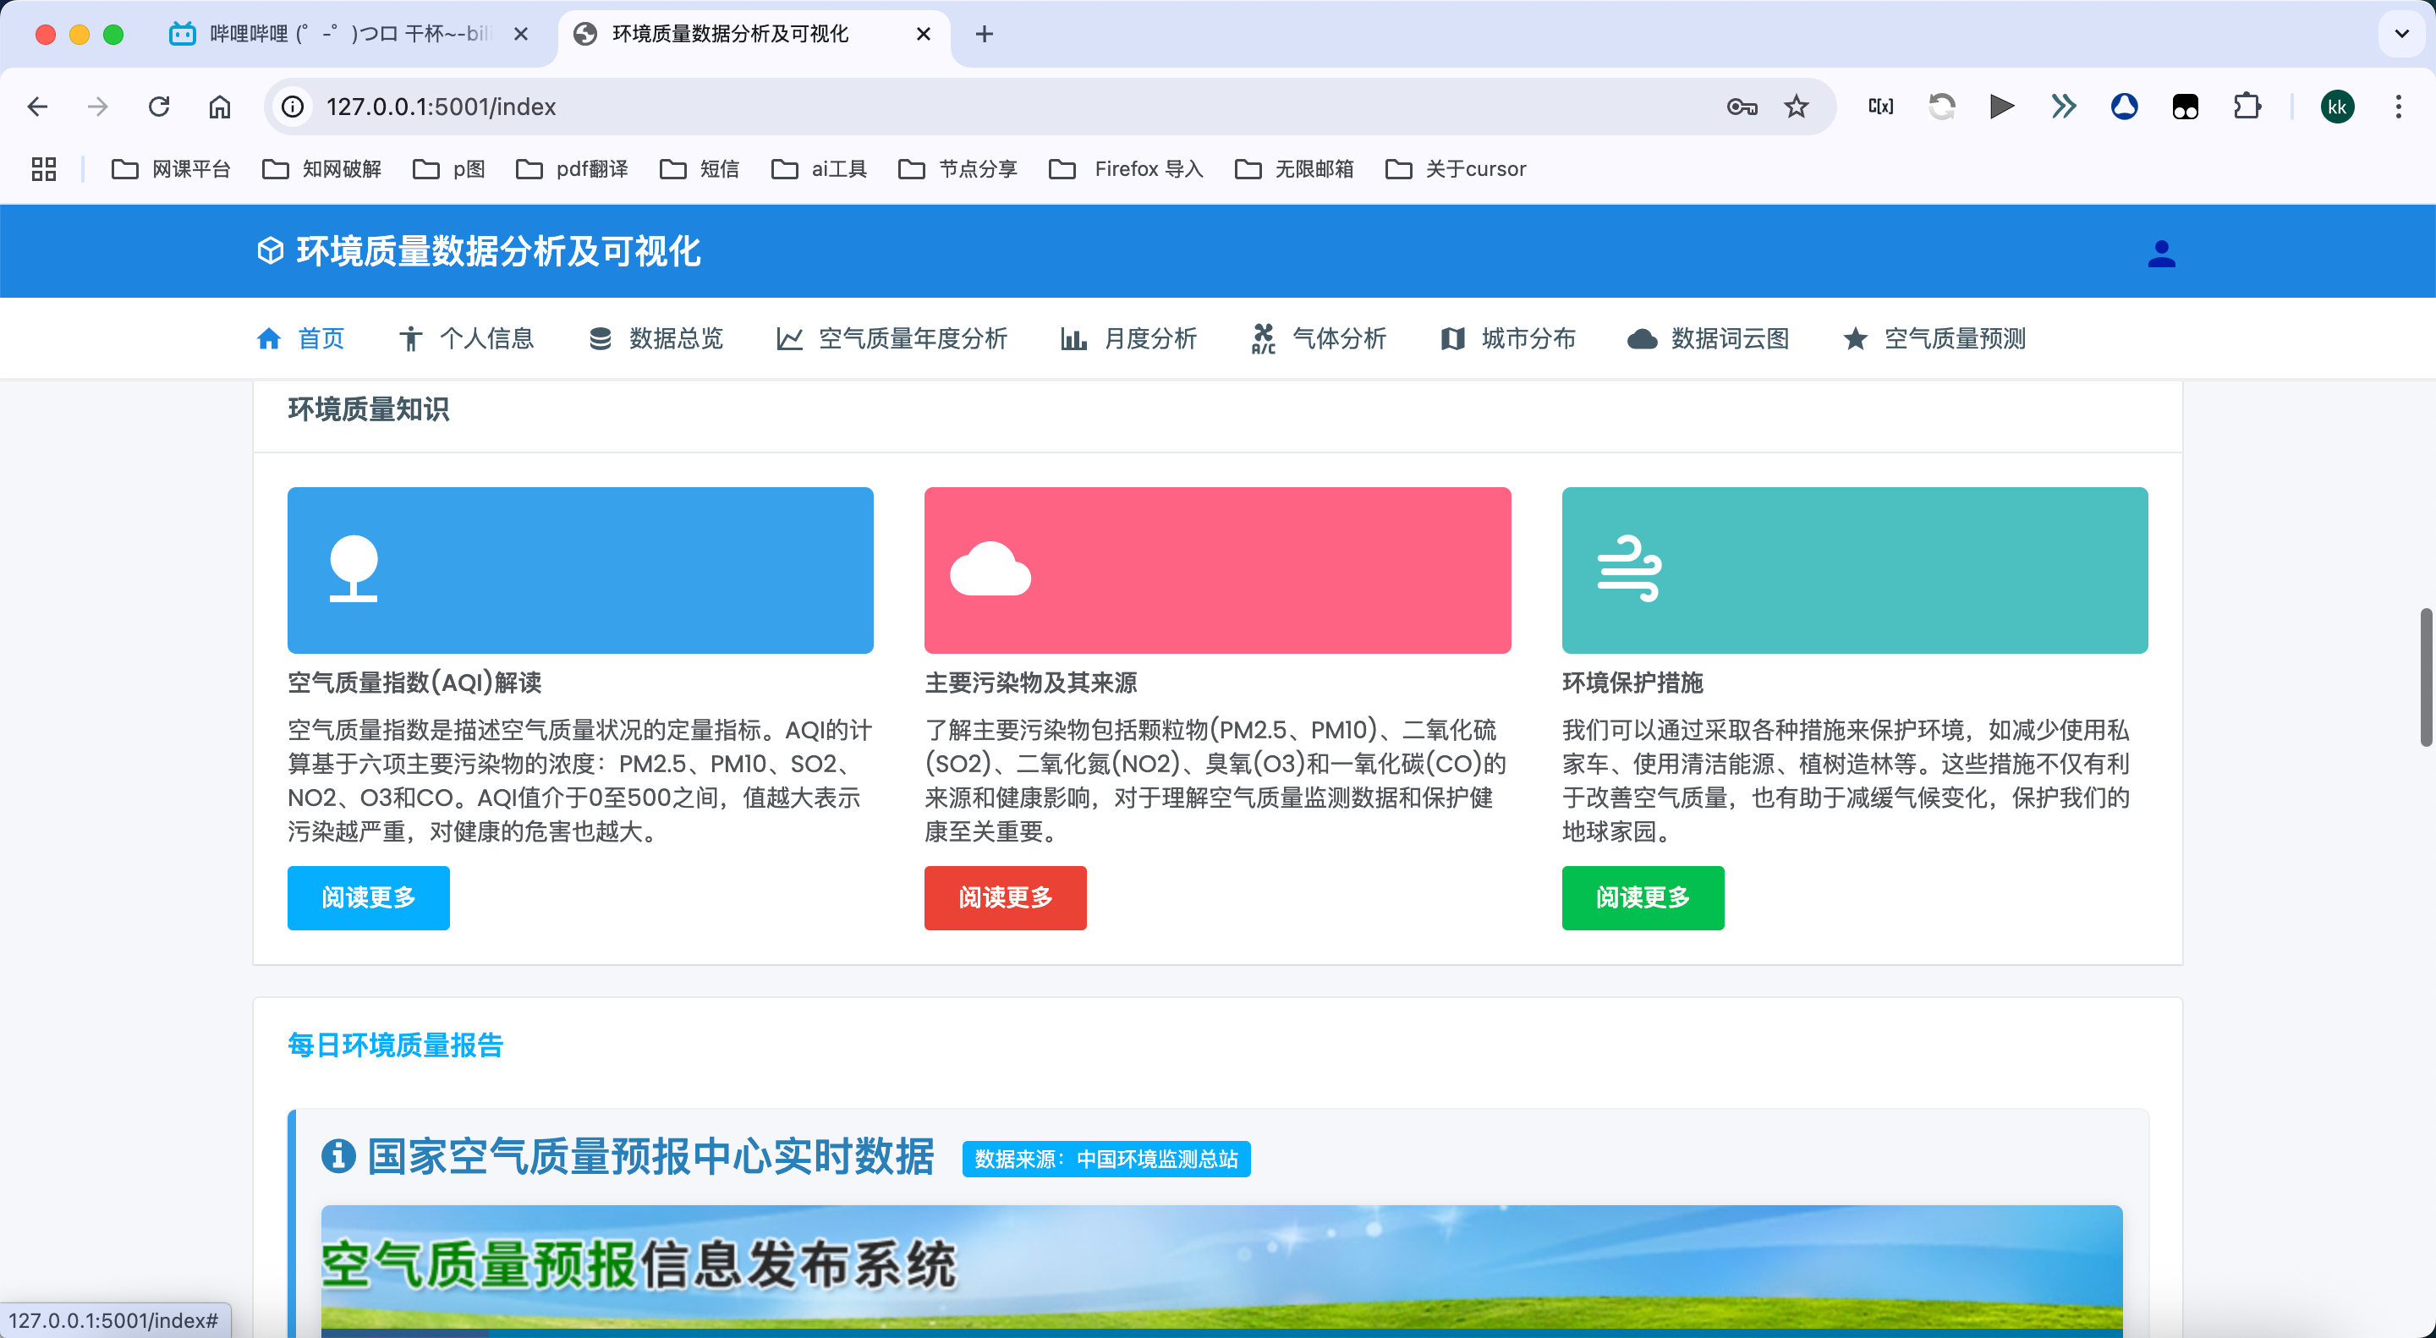Open the Chrome three-dot menu
Image resolution: width=2436 pixels, height=1338 pixels.
point(2398,107)
